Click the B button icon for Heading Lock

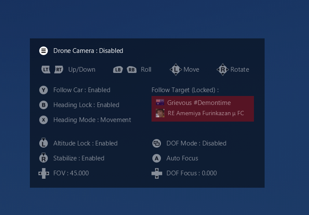pos(44,105)
